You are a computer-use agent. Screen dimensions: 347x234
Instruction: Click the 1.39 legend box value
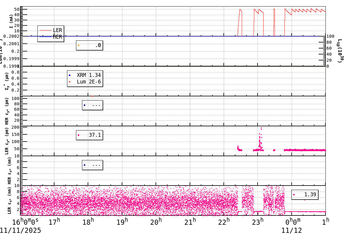(310, 195)
